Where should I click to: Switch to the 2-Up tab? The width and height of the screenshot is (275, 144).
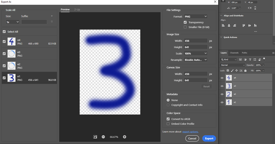tap(77, 9)
